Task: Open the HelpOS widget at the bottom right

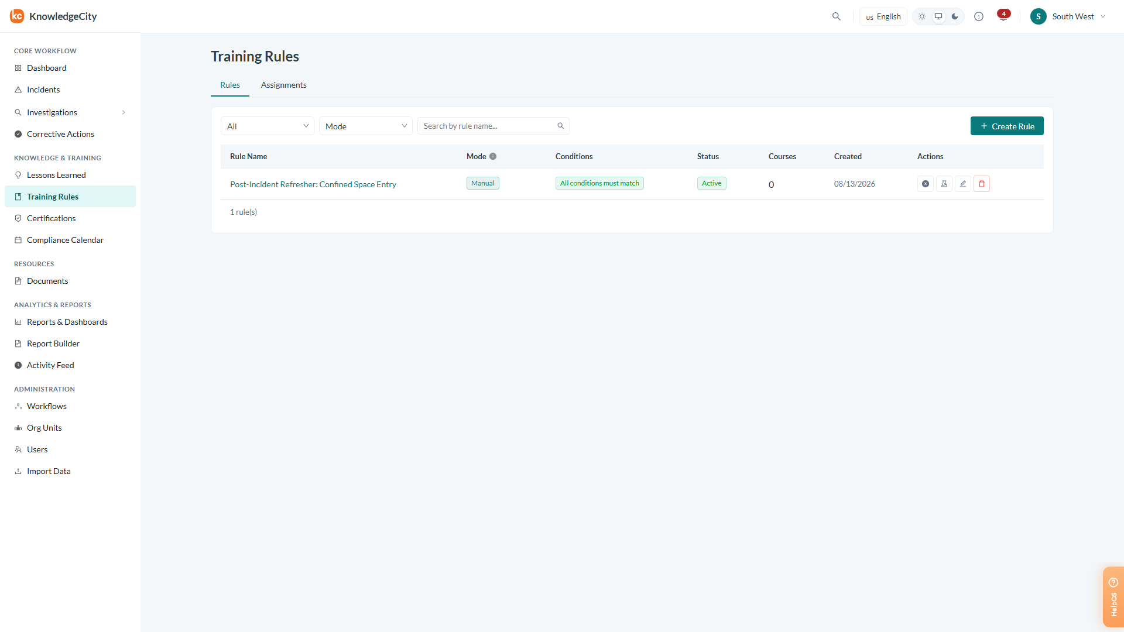Action: (1113, 597)
